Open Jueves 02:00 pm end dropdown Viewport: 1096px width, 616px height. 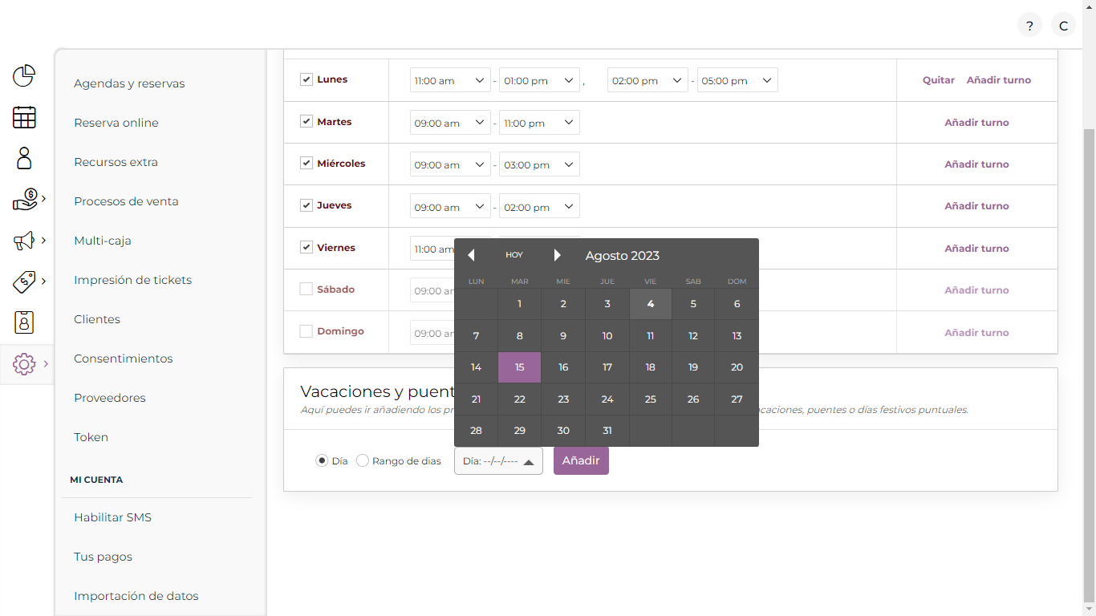[x=539, y=207]
